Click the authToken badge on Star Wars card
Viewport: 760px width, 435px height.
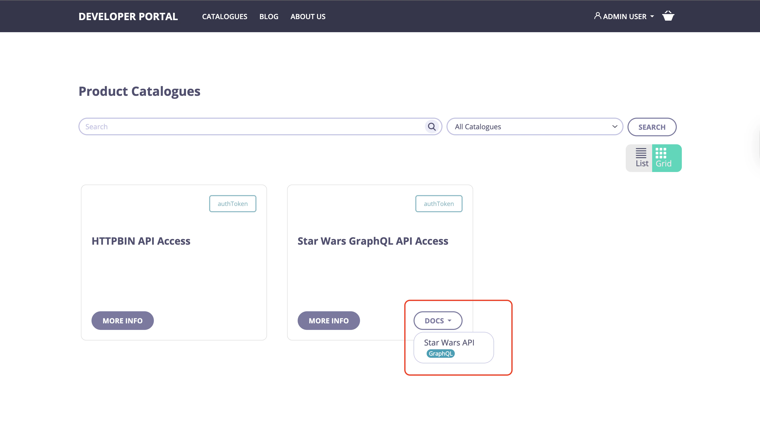[439, 203]
